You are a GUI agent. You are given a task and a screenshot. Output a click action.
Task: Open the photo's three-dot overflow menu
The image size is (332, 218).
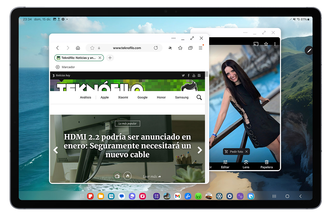[275, 44]
